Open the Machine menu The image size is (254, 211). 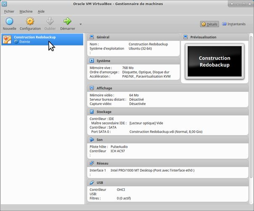[26, 11]
